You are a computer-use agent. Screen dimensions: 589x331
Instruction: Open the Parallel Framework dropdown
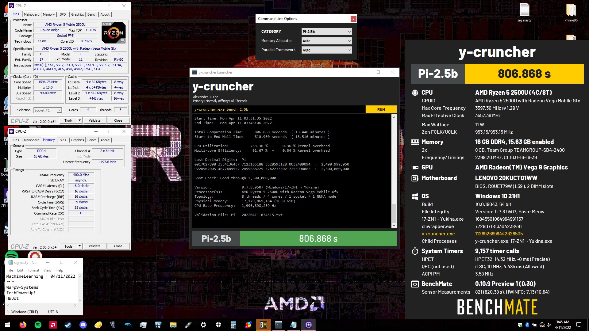[327, 50]
